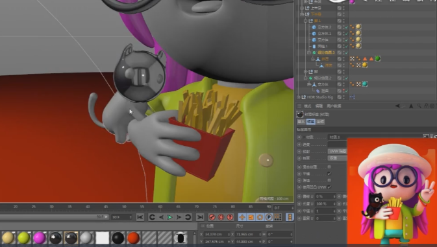Expand the HDR Studio Rig object
Screen dimensions: 437x247
(299, 97)
